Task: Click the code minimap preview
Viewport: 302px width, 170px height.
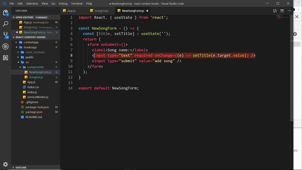Action: [282, 17]
